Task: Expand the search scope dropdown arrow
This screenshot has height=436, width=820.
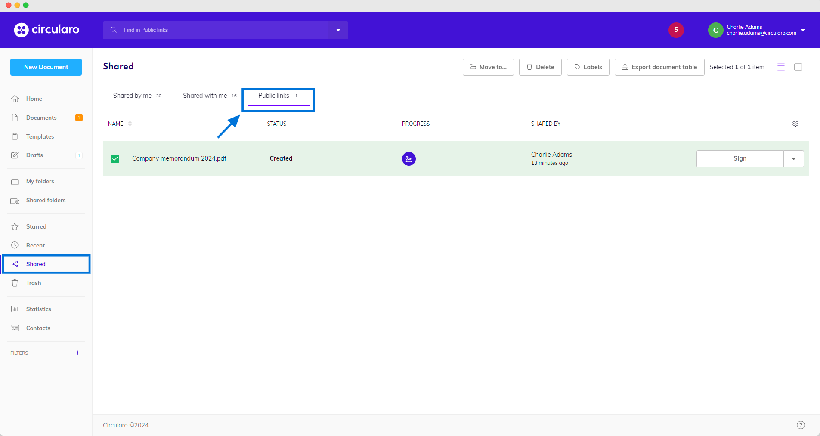Action: (x=338, y=30)
